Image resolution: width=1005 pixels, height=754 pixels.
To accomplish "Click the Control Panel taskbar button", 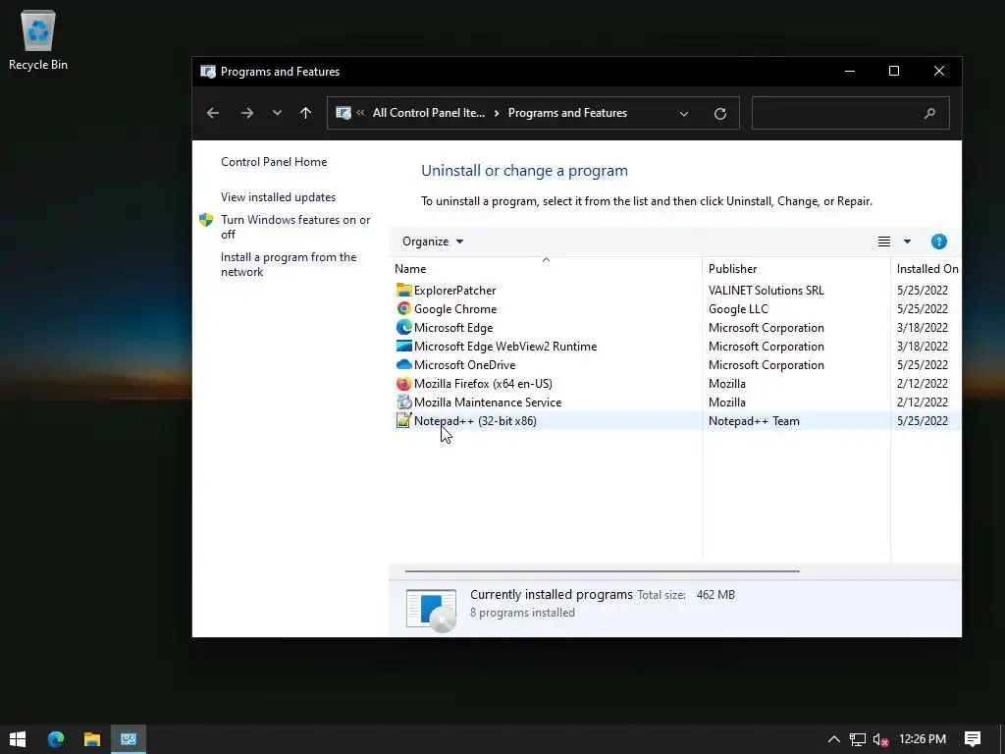I will click(129, 739).
